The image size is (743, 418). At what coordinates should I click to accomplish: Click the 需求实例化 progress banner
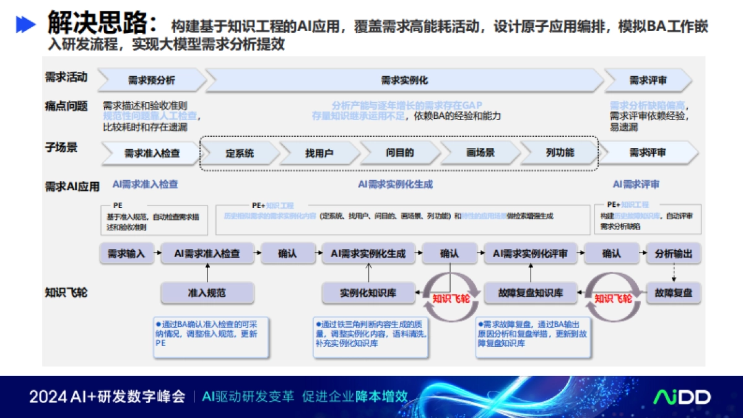(404, 79)
